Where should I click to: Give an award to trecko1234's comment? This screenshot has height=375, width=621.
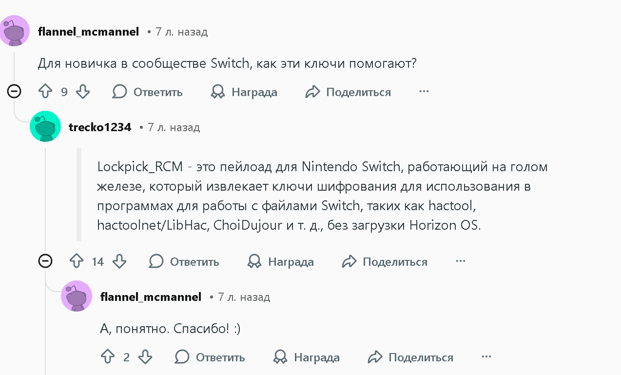[x=281, y=261]
